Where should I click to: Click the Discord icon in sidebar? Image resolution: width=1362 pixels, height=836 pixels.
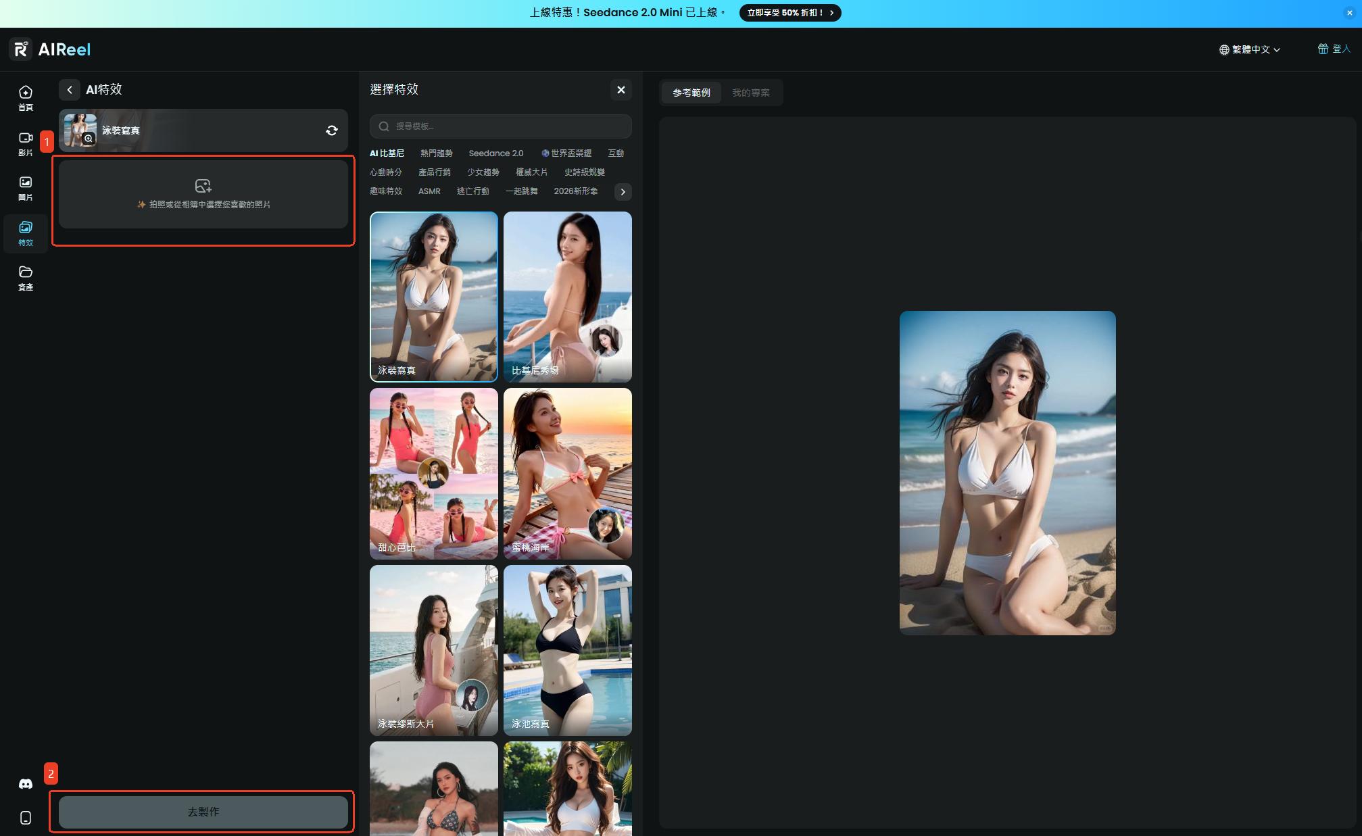point(25,784)
